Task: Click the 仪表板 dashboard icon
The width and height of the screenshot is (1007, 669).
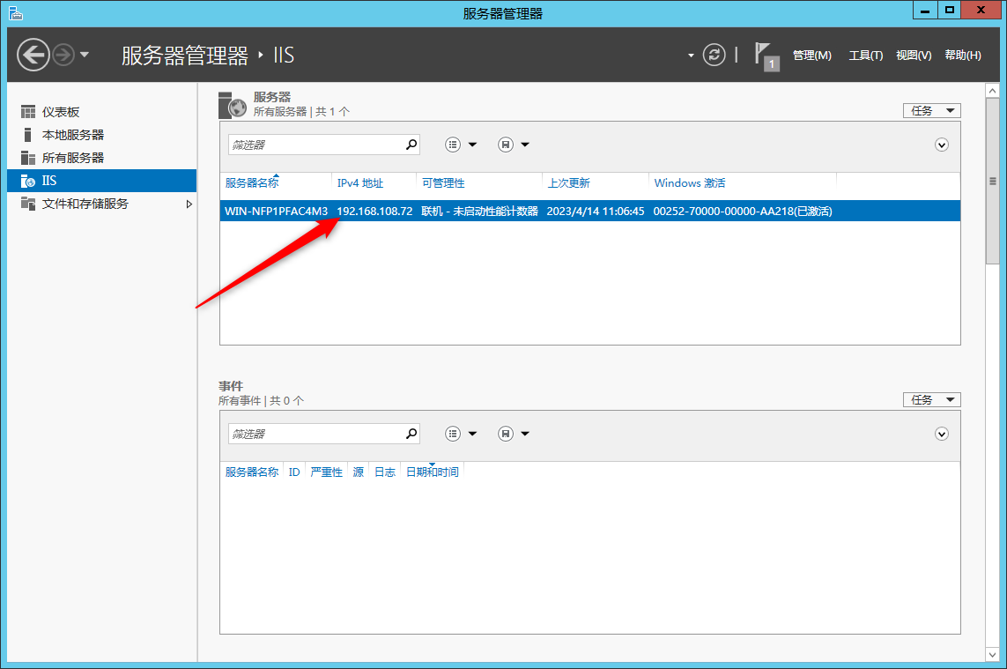Action: 27,112
